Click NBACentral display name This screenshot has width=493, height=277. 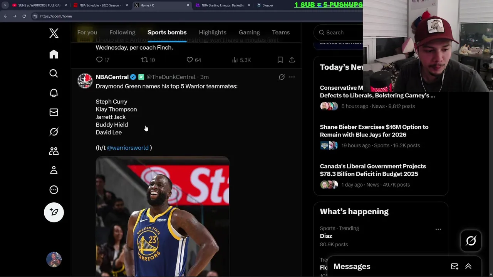[x=112, y=77]
